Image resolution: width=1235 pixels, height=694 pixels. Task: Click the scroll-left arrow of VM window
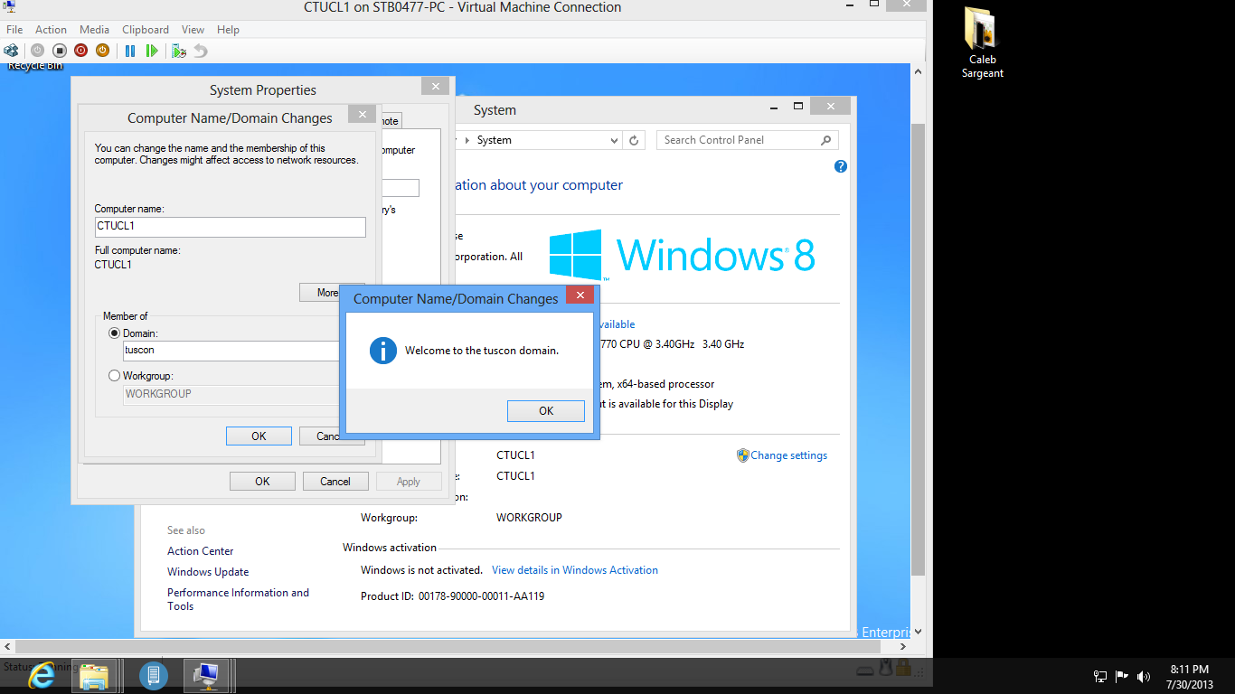[x=7, y=647]
